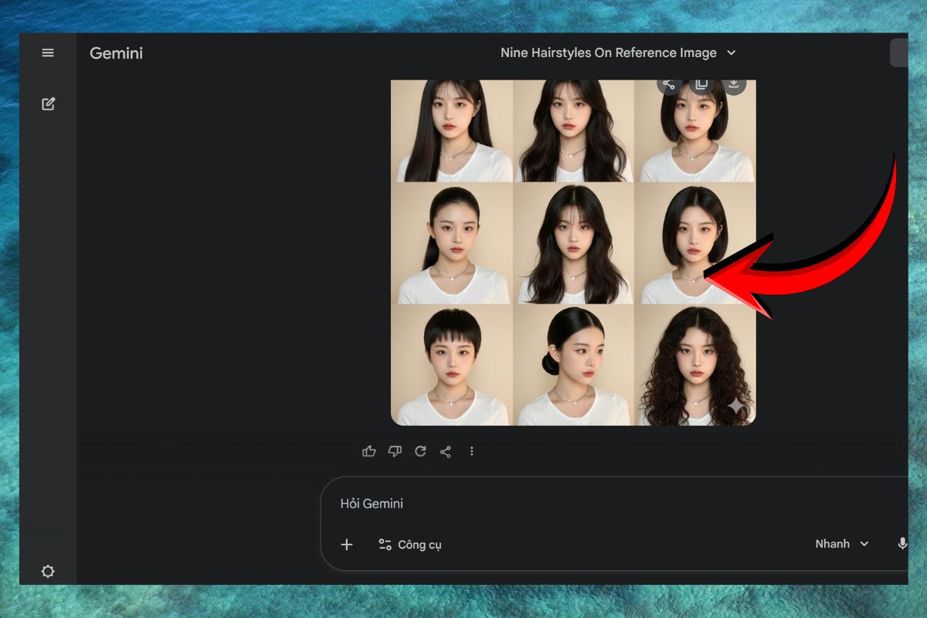This screenshot has height=618, width=927.
Task: Share the response using the share icon below the image
Action: click(x=446, y=451)
